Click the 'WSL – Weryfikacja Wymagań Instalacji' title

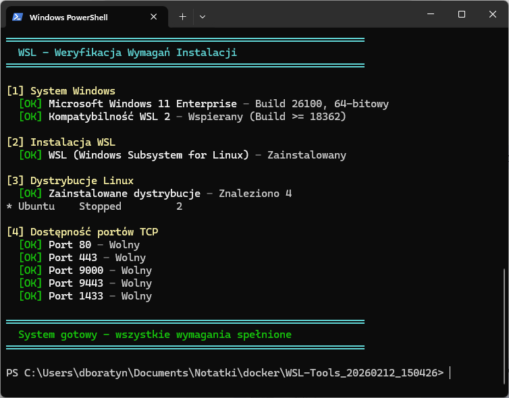coord(128,53)
